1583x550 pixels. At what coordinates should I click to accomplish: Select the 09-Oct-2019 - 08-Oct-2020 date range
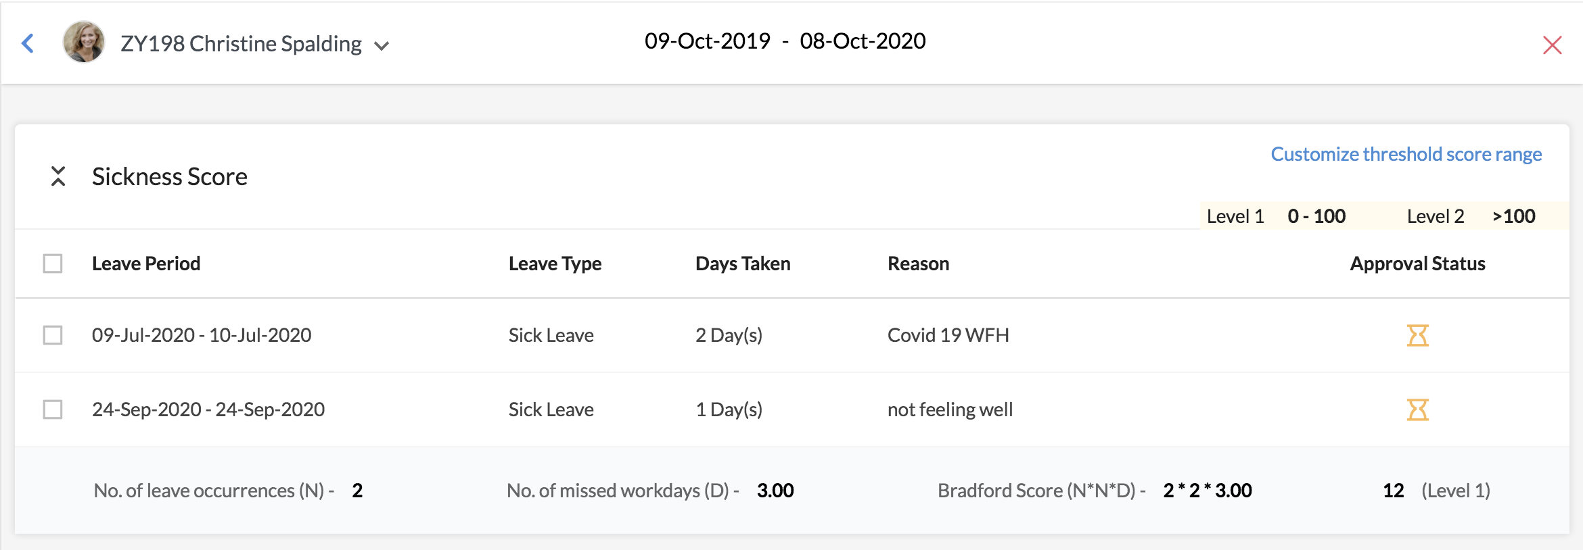785,41
